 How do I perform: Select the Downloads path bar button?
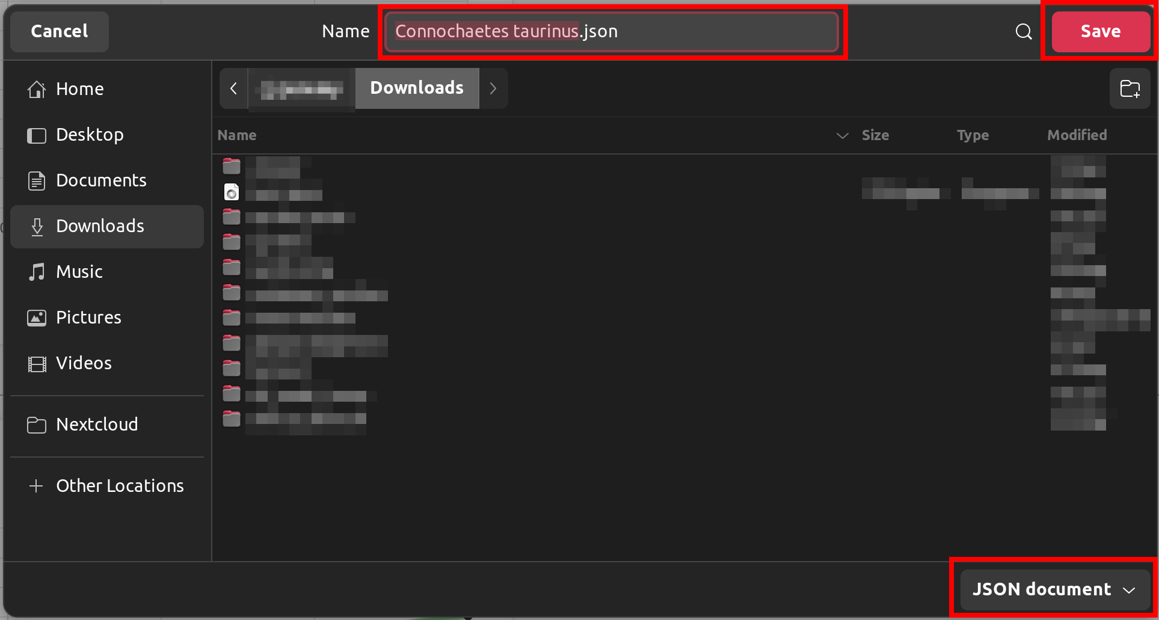(x=417, y=88)
